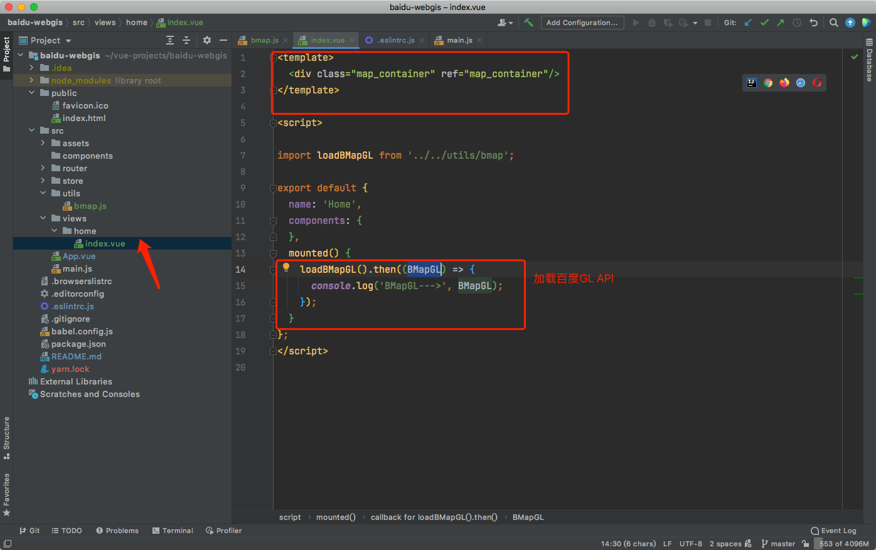
Task: Open the Event Log
Action: tap(833, 531)
